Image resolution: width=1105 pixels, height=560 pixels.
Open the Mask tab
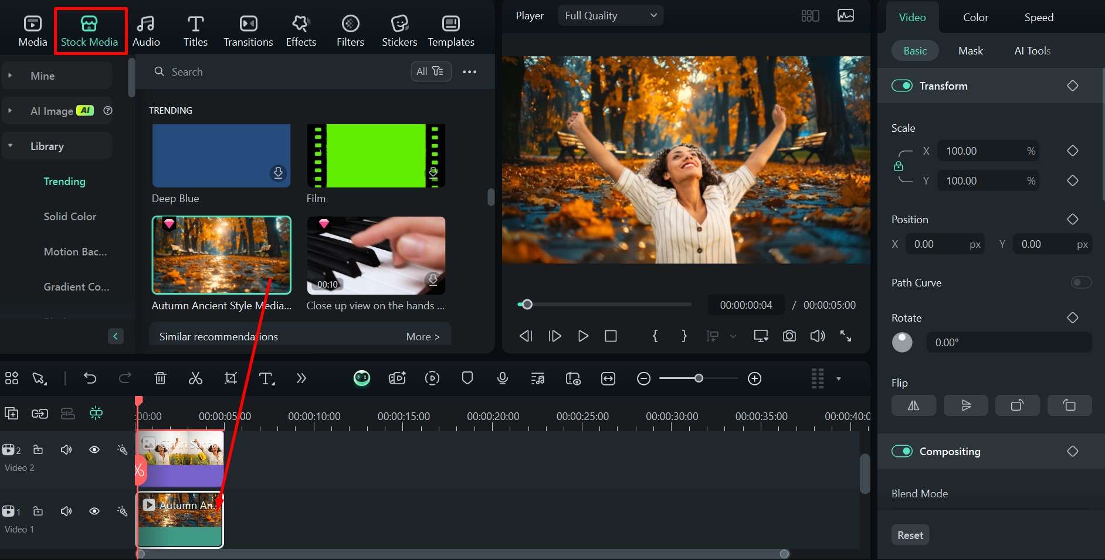point(970,51)
